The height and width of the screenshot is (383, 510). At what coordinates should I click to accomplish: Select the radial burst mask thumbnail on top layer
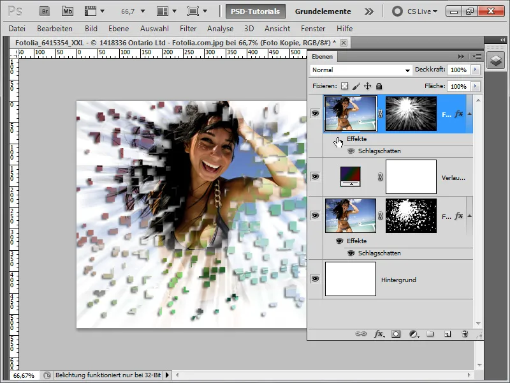coord(411,114)
